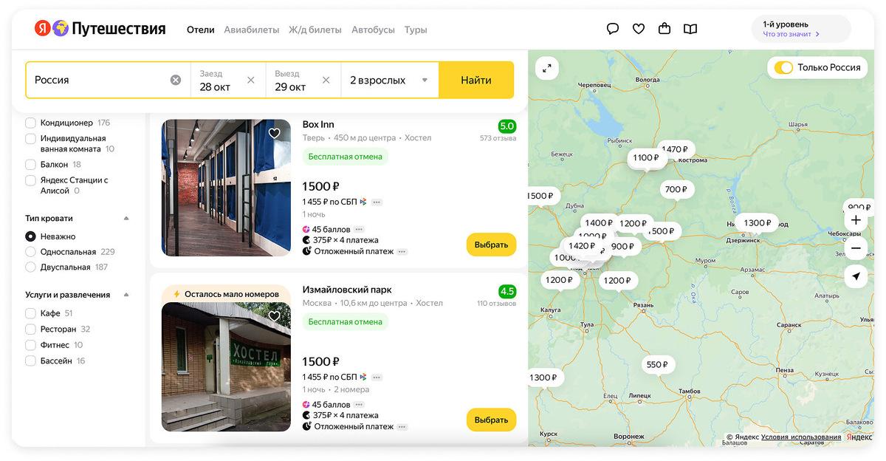The width and height of the screenshot is (886, 461).
Task: Switch to the «Авиабилеты» tab
Action: click(x=251, y=30)
